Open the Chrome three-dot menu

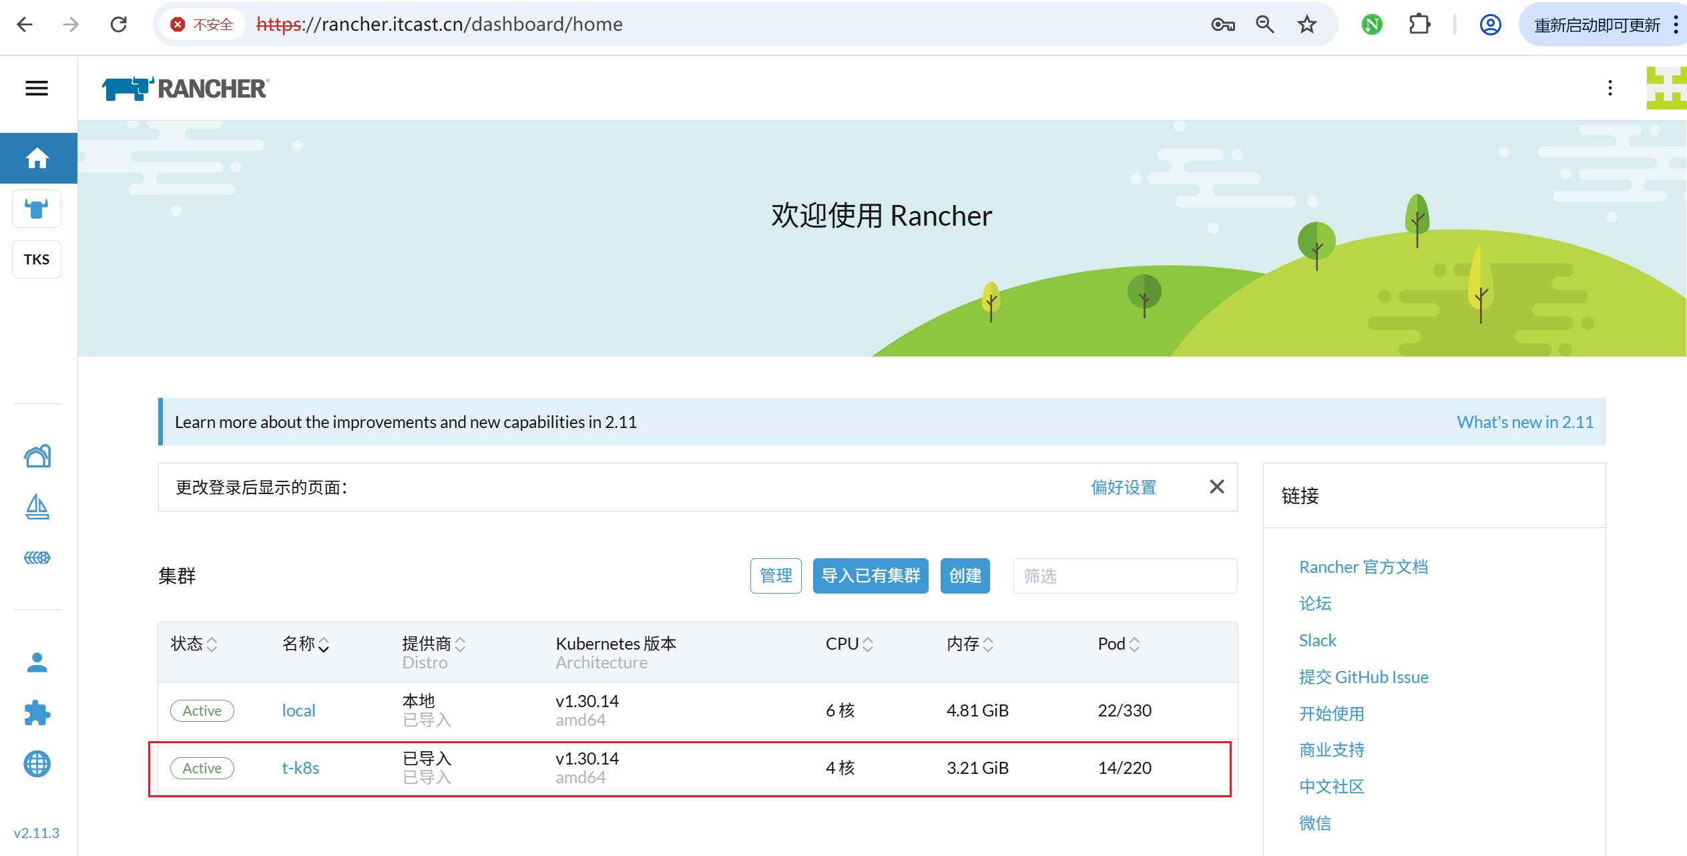point(1676,25)
